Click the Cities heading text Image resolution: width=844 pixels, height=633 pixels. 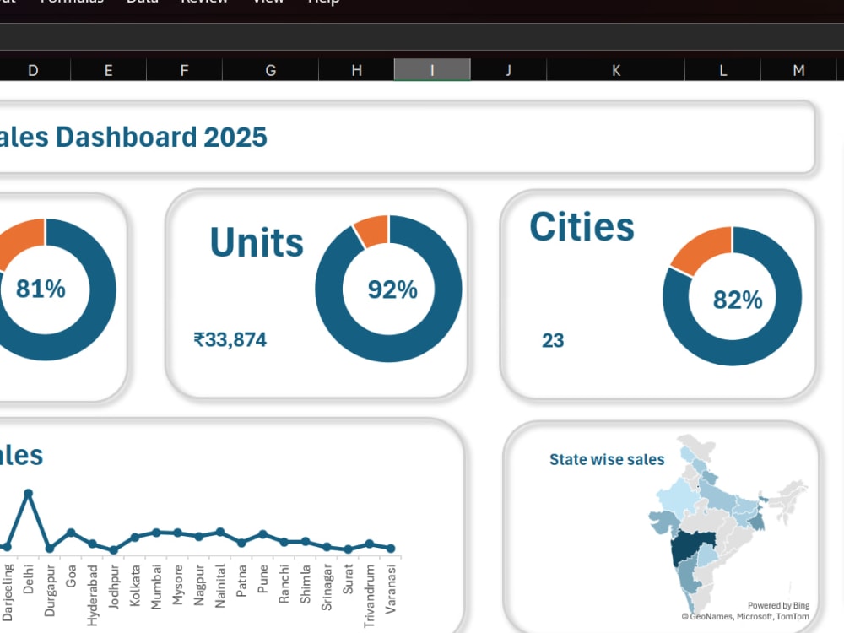582,226
